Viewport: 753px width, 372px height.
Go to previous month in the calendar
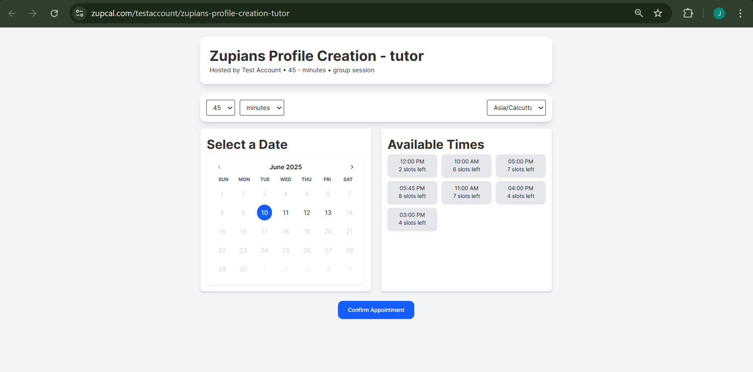click(219, 167)
